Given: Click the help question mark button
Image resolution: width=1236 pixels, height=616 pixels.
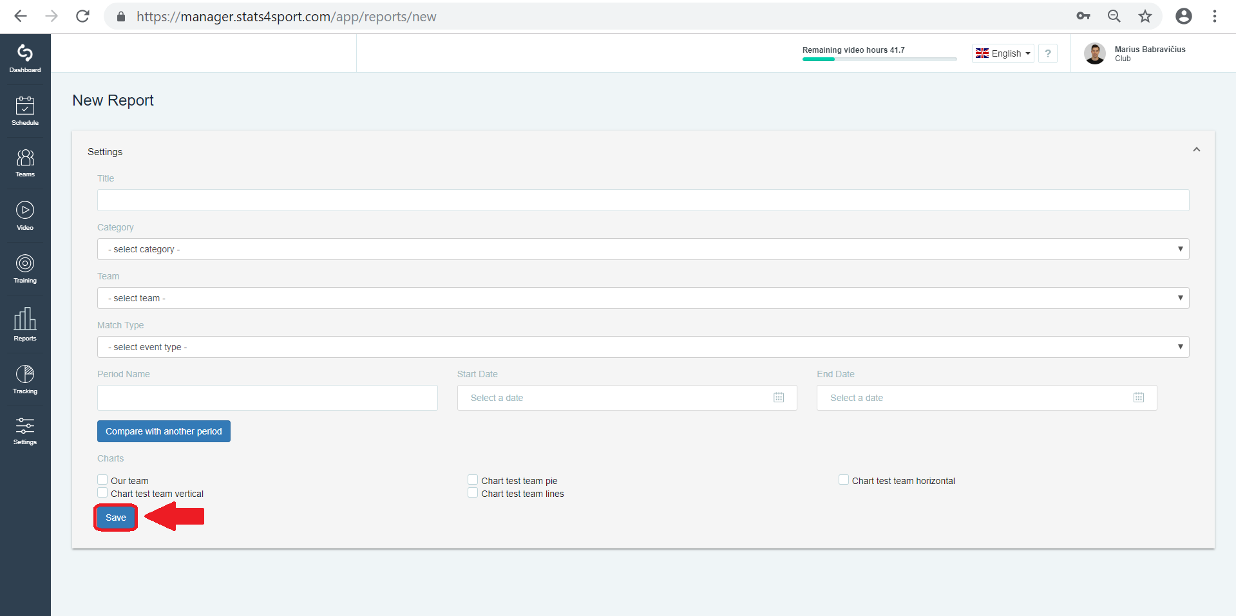Looking at the screenshot, I should tap(1048, 53).
